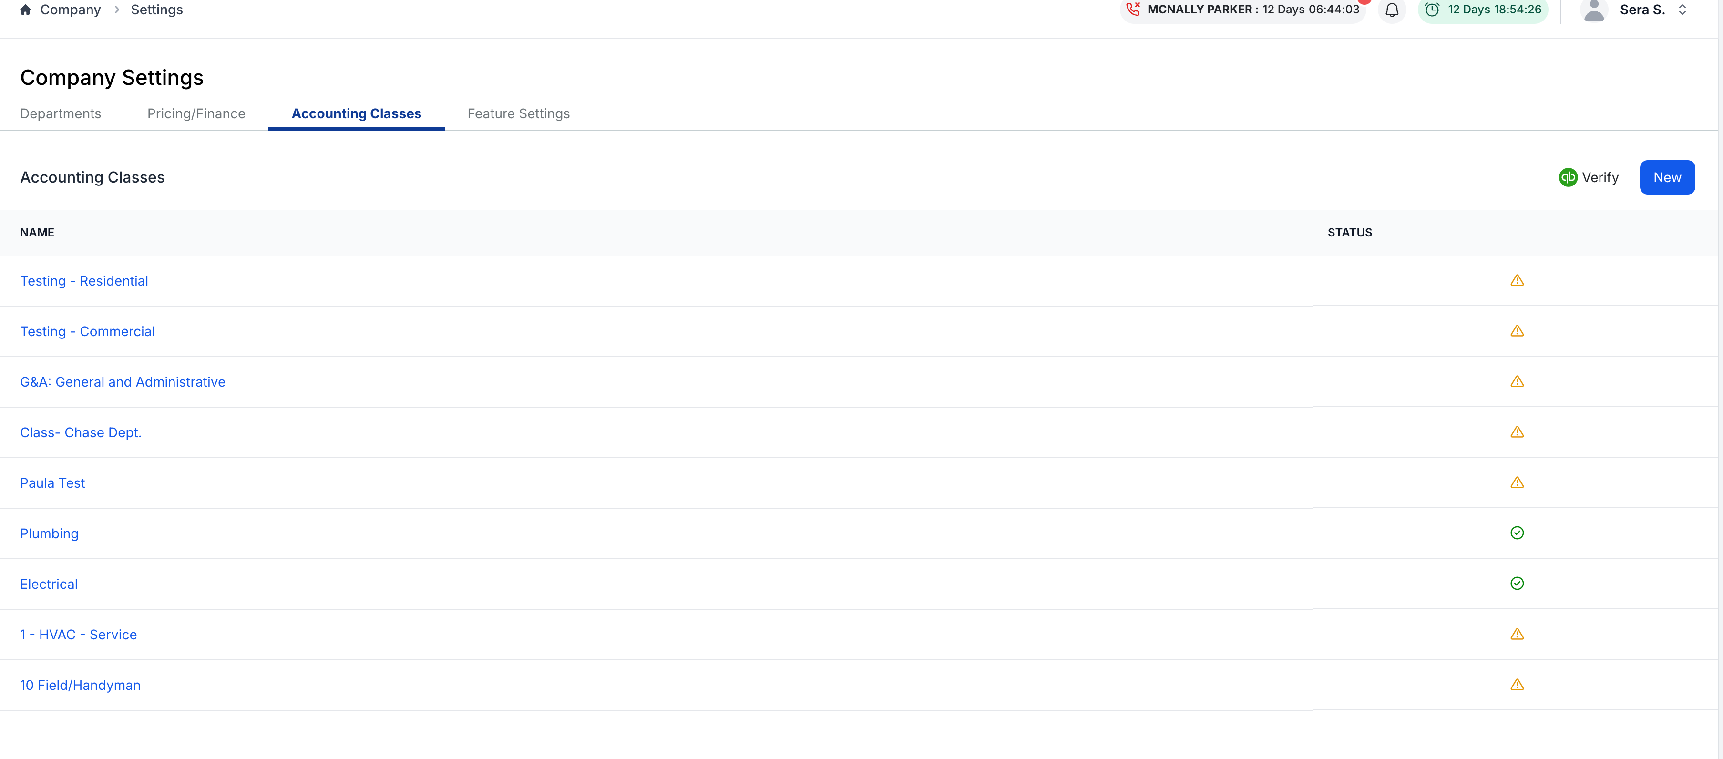Open the notifications bell
1723x759 pixels.
[x=1392, y=10]
